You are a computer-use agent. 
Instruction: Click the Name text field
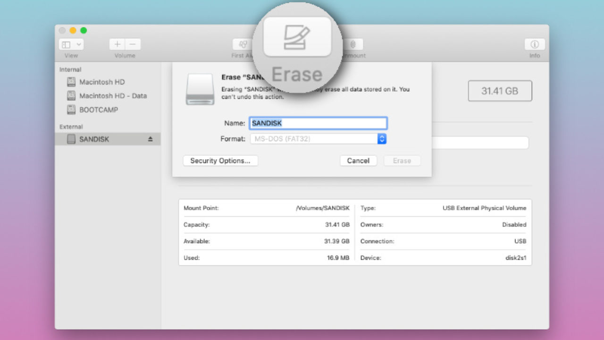coord(318,123)
